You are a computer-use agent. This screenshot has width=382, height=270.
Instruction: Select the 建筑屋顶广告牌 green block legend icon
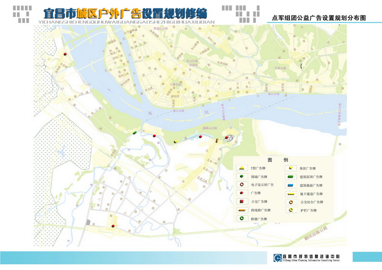point(291,177)
